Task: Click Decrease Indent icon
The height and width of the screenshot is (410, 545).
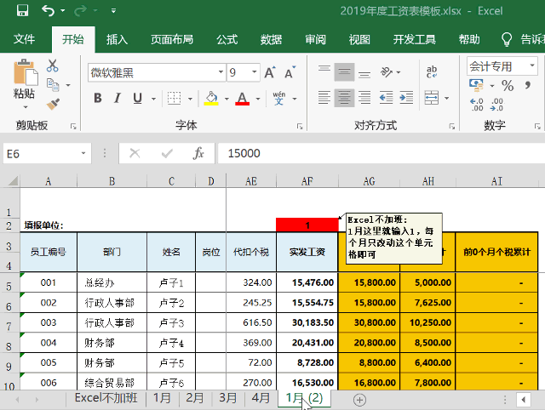Action: coord(386,98)
